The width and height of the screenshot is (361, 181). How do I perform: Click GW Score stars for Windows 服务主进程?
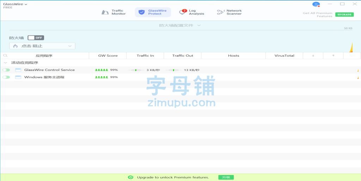(x=102, y=77)
